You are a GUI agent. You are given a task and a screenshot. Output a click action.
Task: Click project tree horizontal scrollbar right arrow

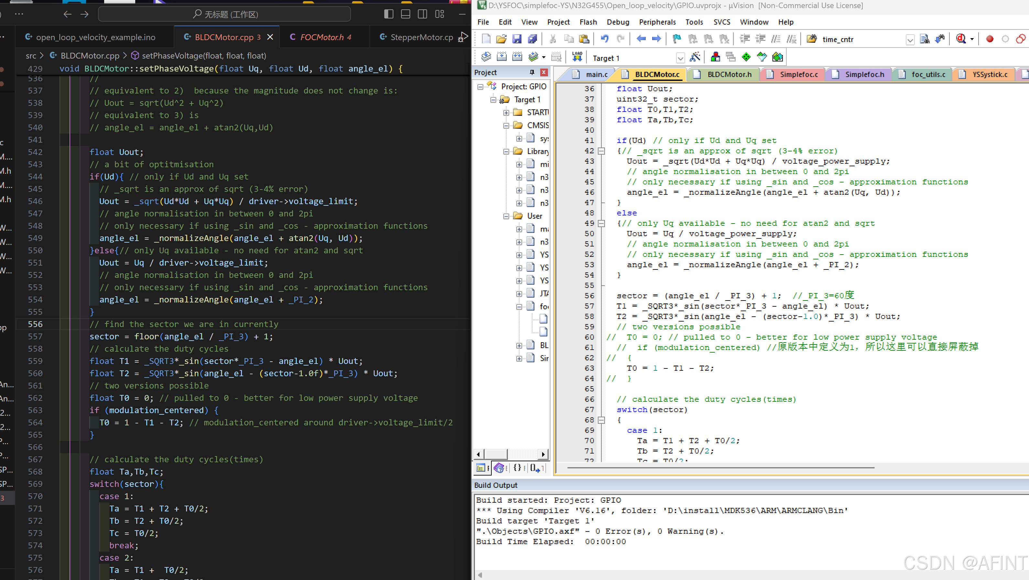tap(543, 454)
